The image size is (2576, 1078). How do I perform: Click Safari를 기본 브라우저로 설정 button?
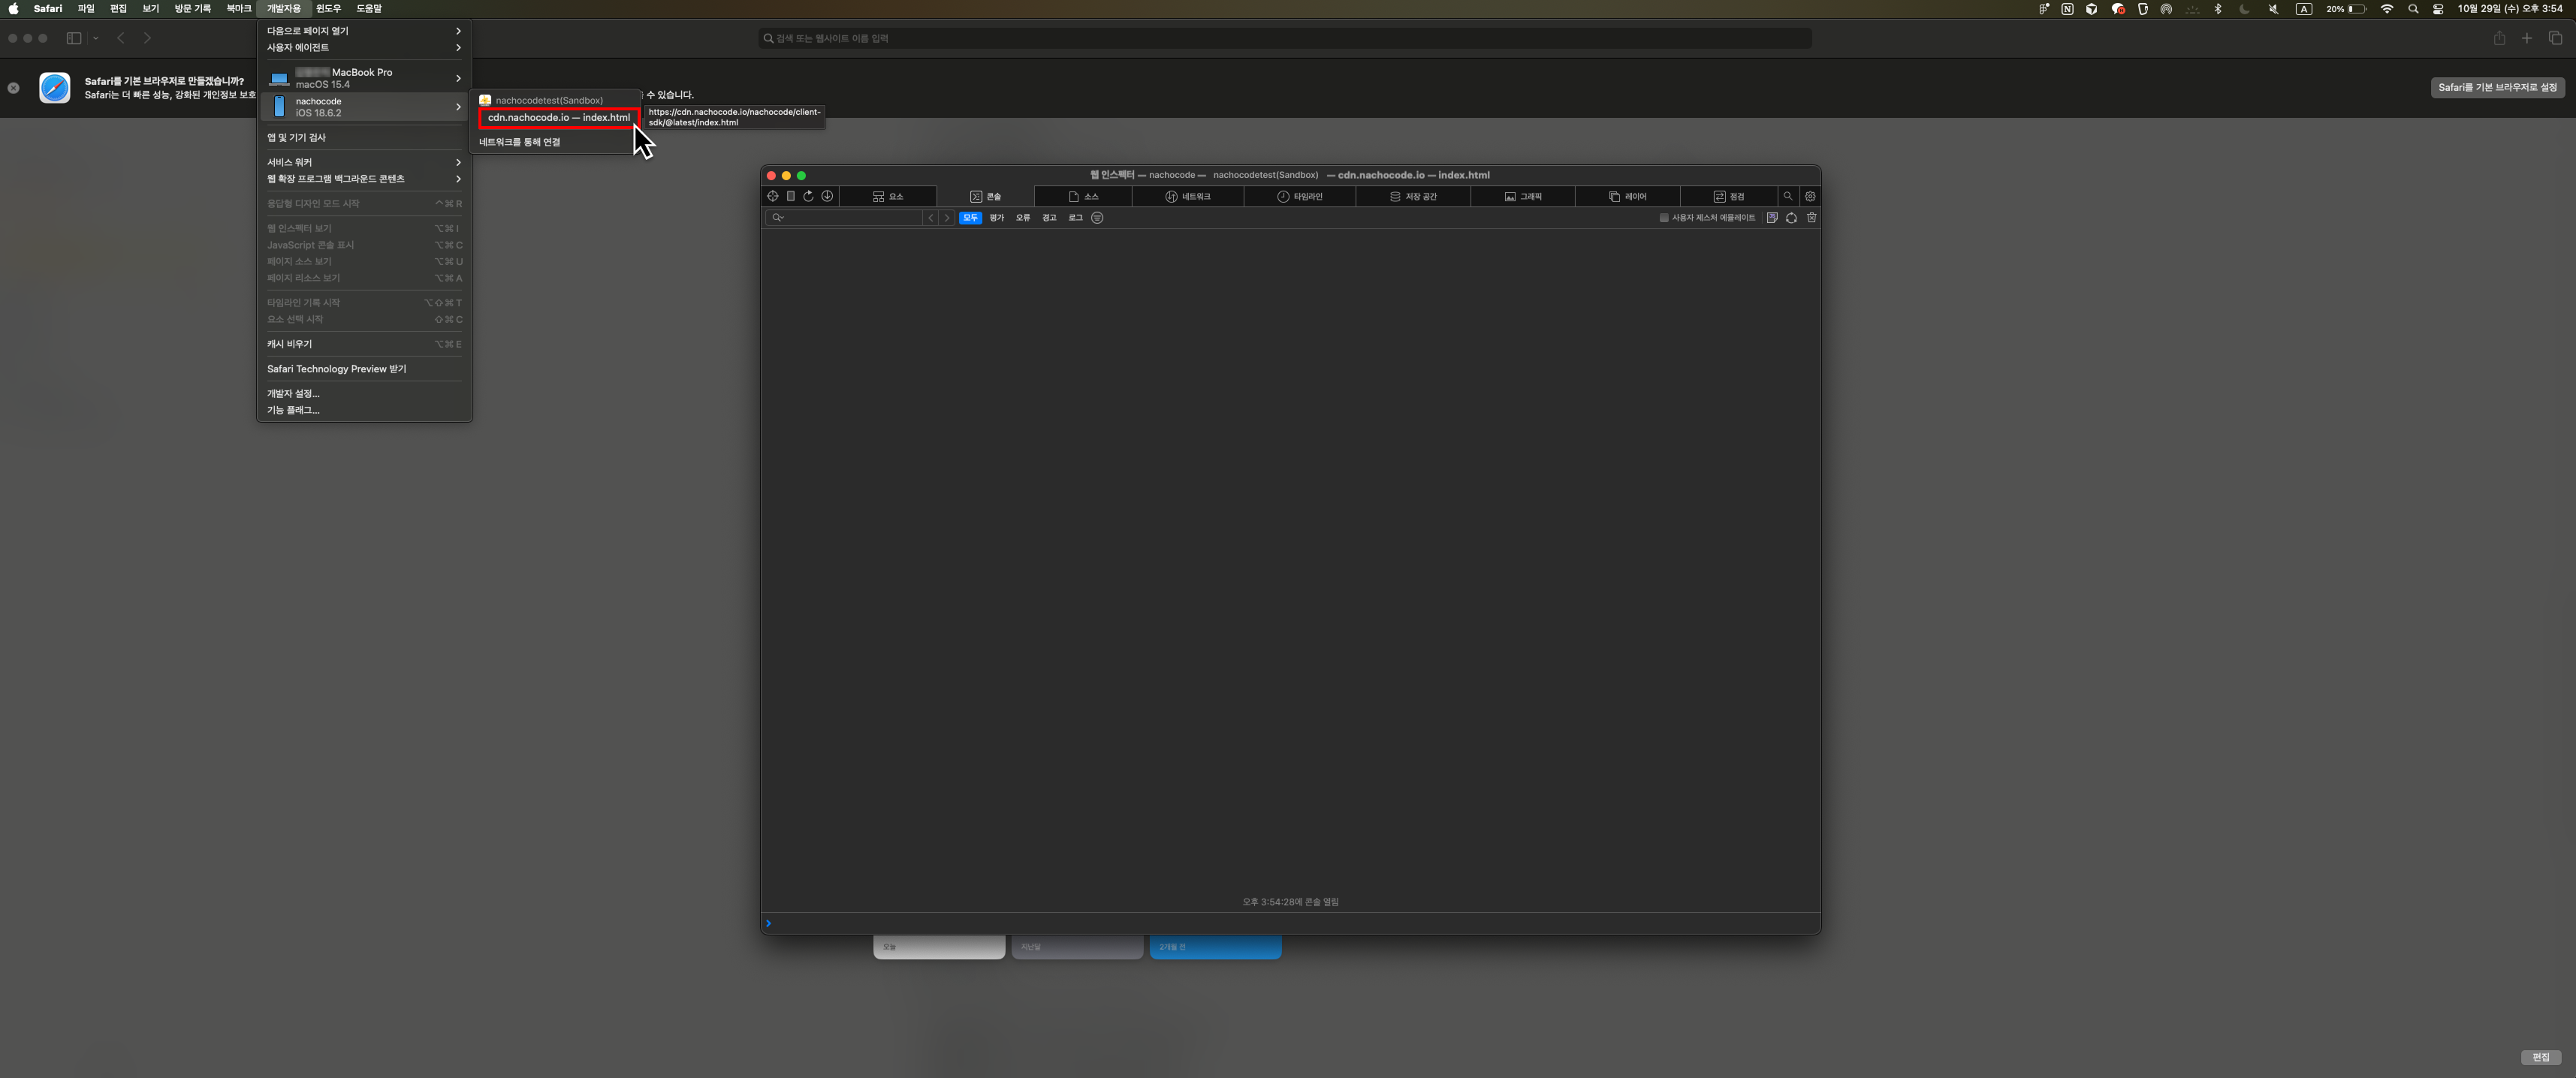click(2497, 87)
